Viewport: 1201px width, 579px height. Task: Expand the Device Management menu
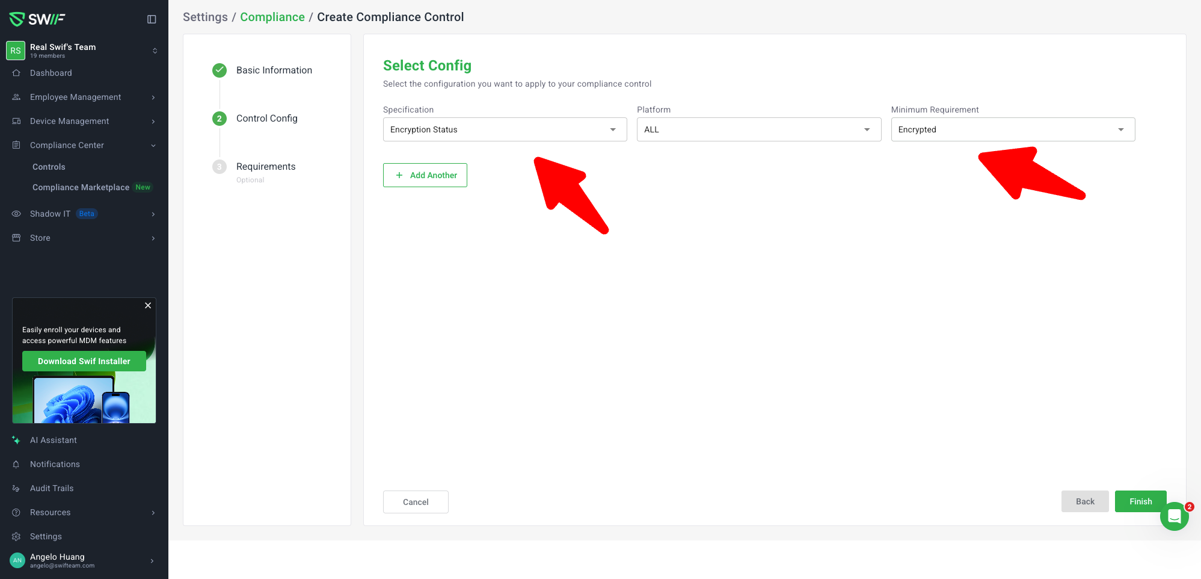[69, 121]
